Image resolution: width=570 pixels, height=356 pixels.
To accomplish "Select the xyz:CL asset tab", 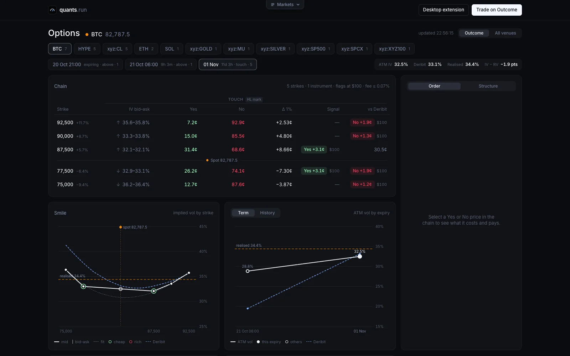I will (x=118, y=49).
